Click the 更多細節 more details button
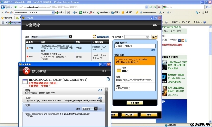 pos(135,103)
